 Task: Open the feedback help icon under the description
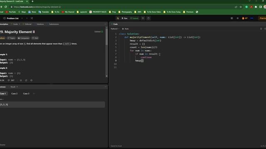tap(32, 80)
